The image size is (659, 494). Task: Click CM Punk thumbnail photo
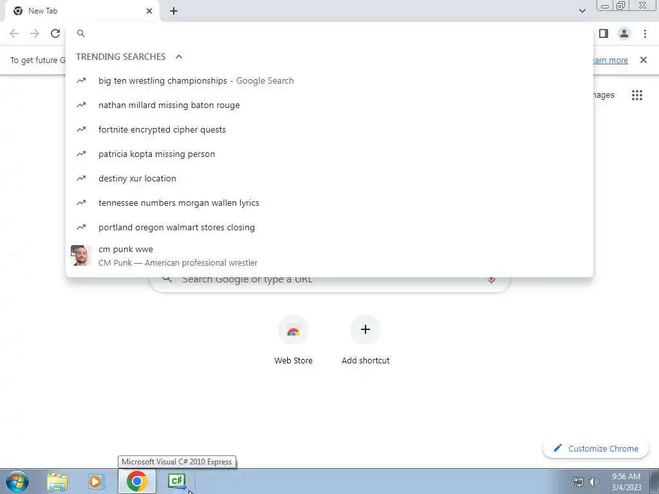(80, 255)
